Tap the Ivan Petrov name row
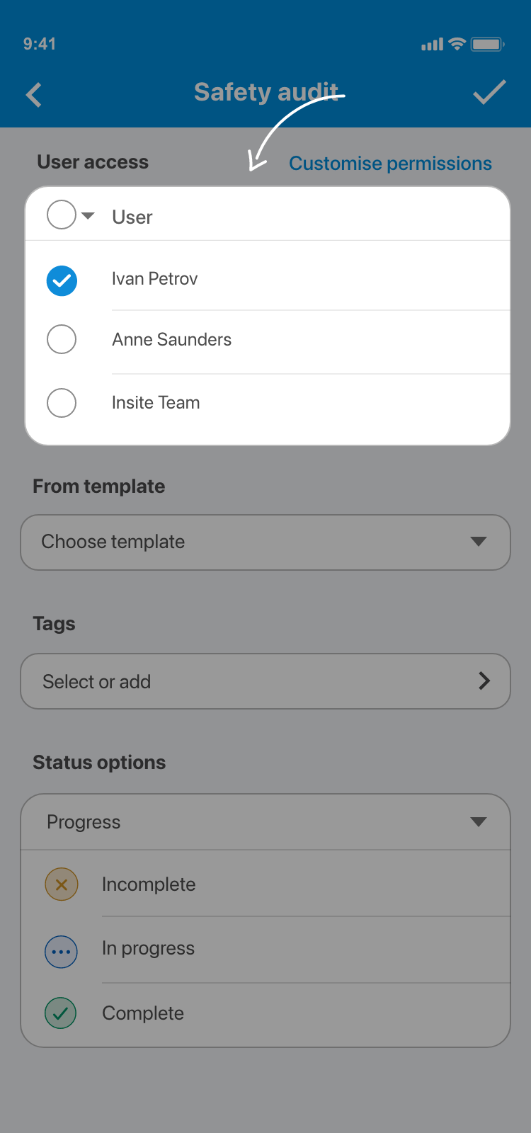 tap(155, 279)
